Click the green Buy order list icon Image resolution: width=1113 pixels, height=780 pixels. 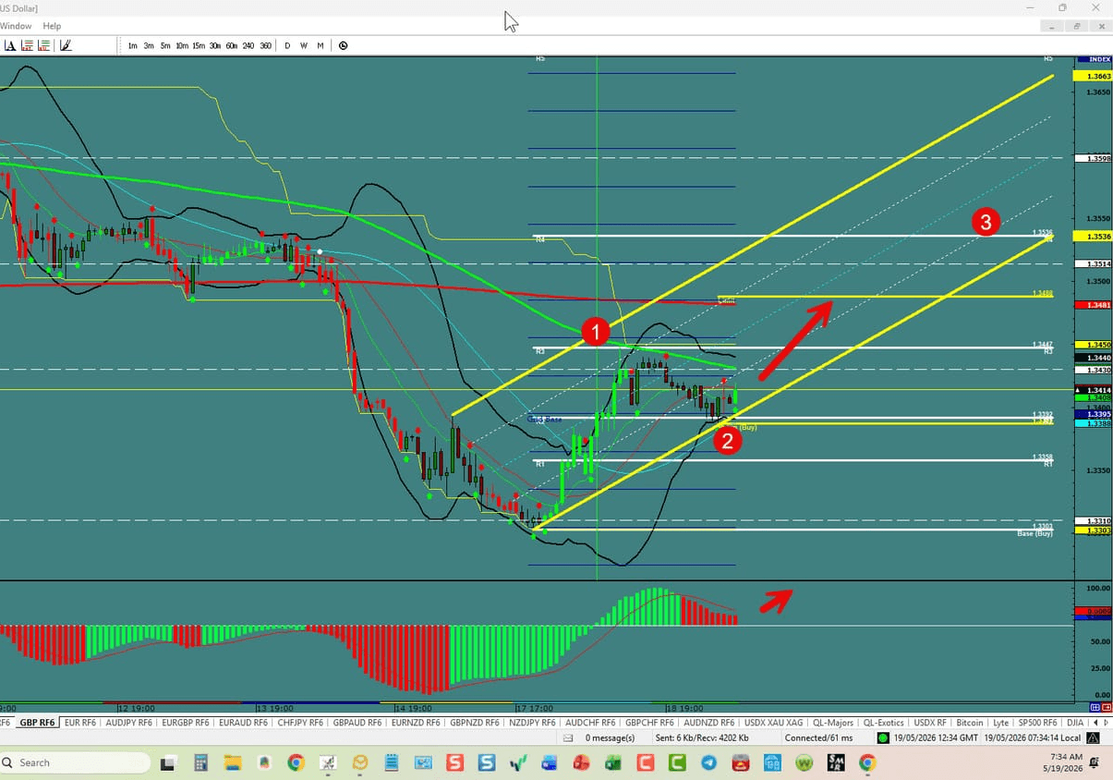coord(44,45)
